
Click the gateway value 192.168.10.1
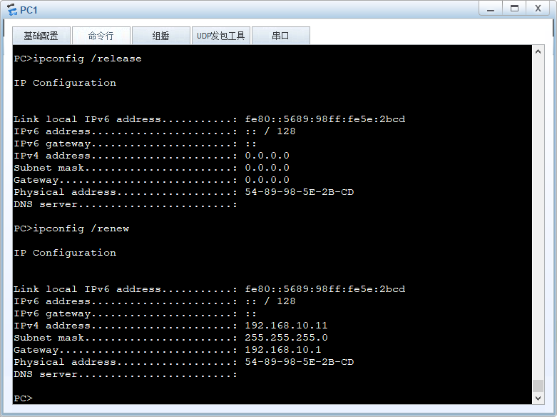click(282, 349)
